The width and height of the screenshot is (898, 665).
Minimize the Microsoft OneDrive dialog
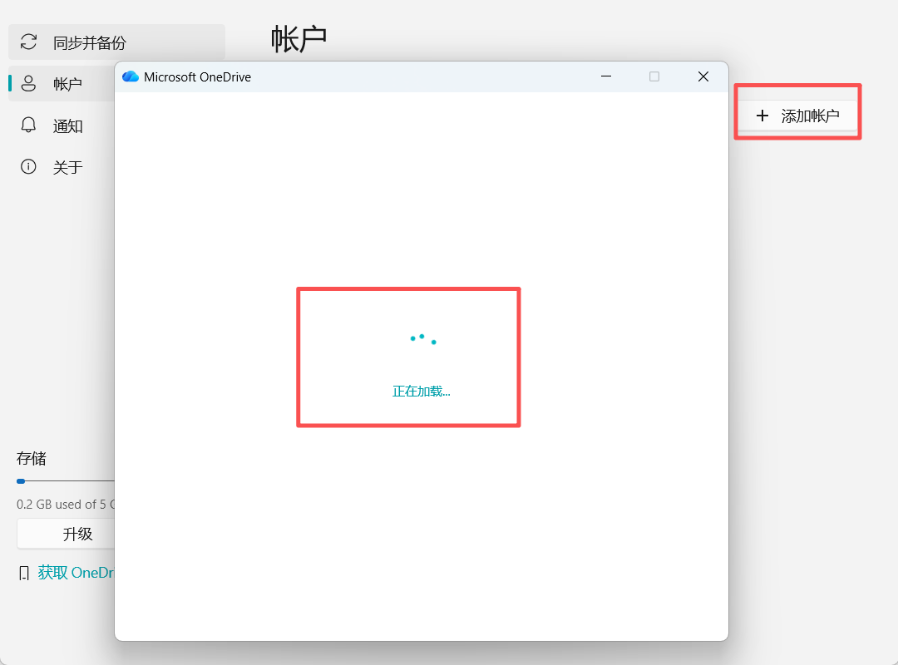(606, 76)
